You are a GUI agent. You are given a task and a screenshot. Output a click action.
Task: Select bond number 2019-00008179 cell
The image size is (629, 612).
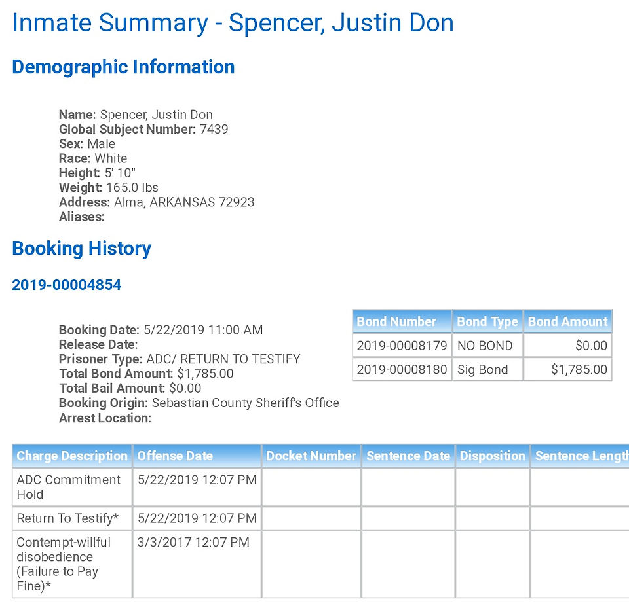pyautogui.click(x=402, y=345)
